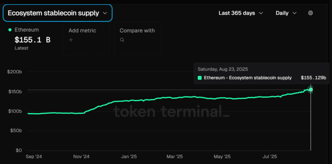Click the search icon under Compare with
This screenshot has width=332, height=164.
coord(122,40)
